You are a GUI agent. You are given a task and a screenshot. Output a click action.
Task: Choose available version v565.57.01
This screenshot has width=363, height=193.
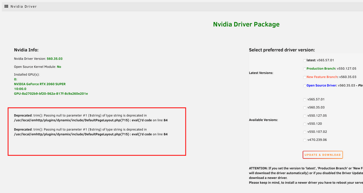305,100
